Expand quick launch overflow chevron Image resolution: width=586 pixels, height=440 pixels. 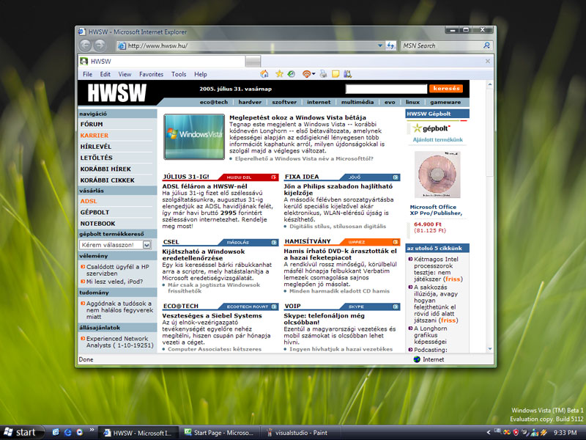[91, 430]
